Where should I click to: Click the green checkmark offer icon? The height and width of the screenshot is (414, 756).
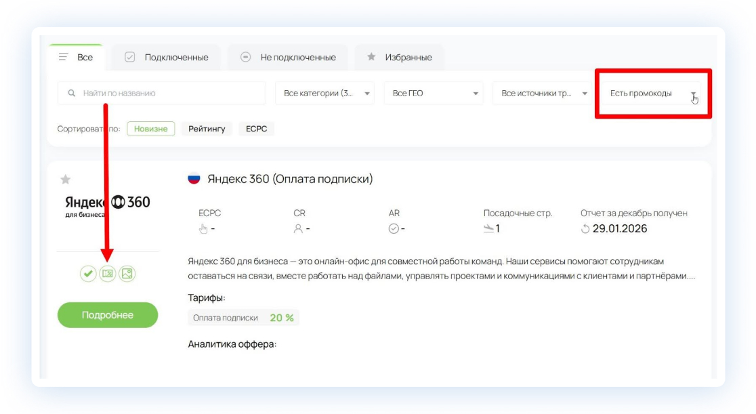click(x=88, y=274)
